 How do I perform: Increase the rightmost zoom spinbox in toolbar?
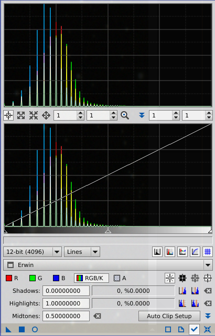pyautogui.click(x=209, y=113)
